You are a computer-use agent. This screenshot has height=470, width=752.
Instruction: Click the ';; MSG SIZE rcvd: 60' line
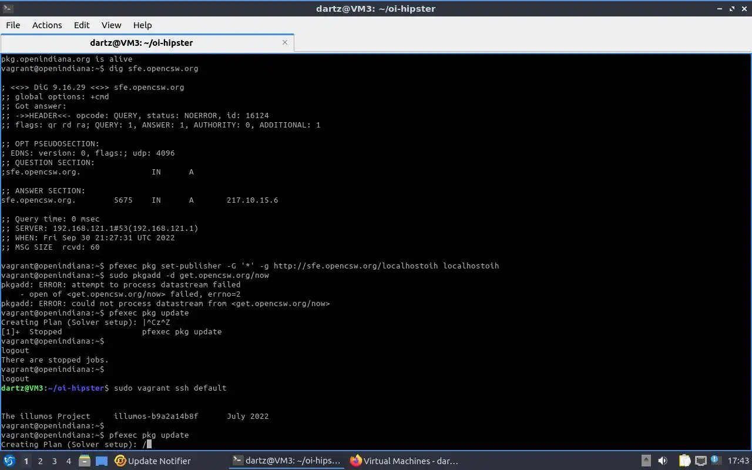[51, 247]
